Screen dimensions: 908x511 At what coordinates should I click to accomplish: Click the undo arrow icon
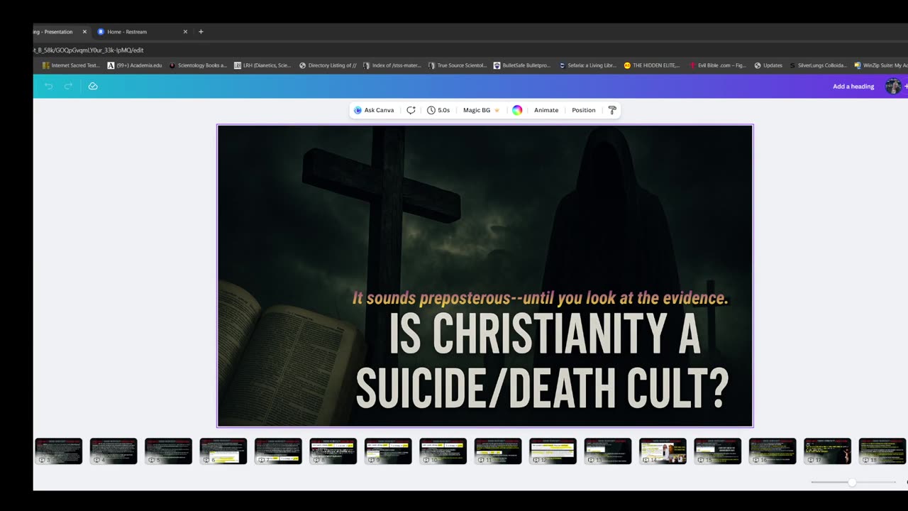pos(49,86)
